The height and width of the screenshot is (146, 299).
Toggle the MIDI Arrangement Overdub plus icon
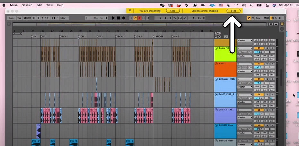coord(131,18)
